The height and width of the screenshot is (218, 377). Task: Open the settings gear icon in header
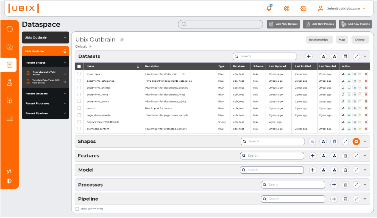303,9
